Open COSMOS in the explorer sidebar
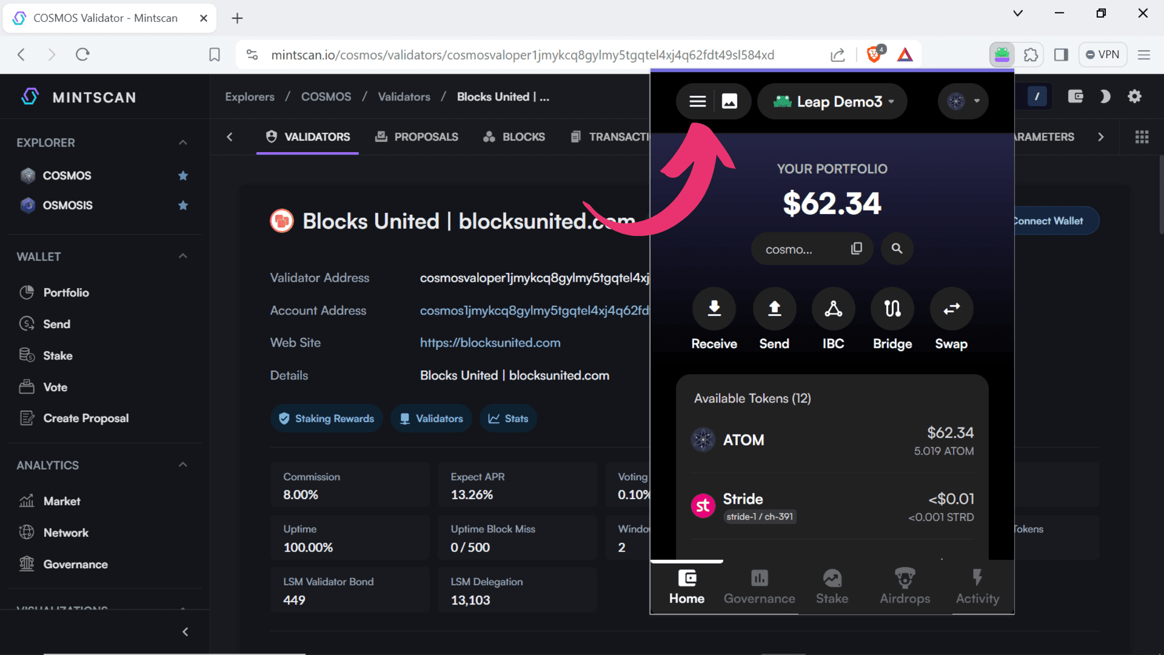 67,175
